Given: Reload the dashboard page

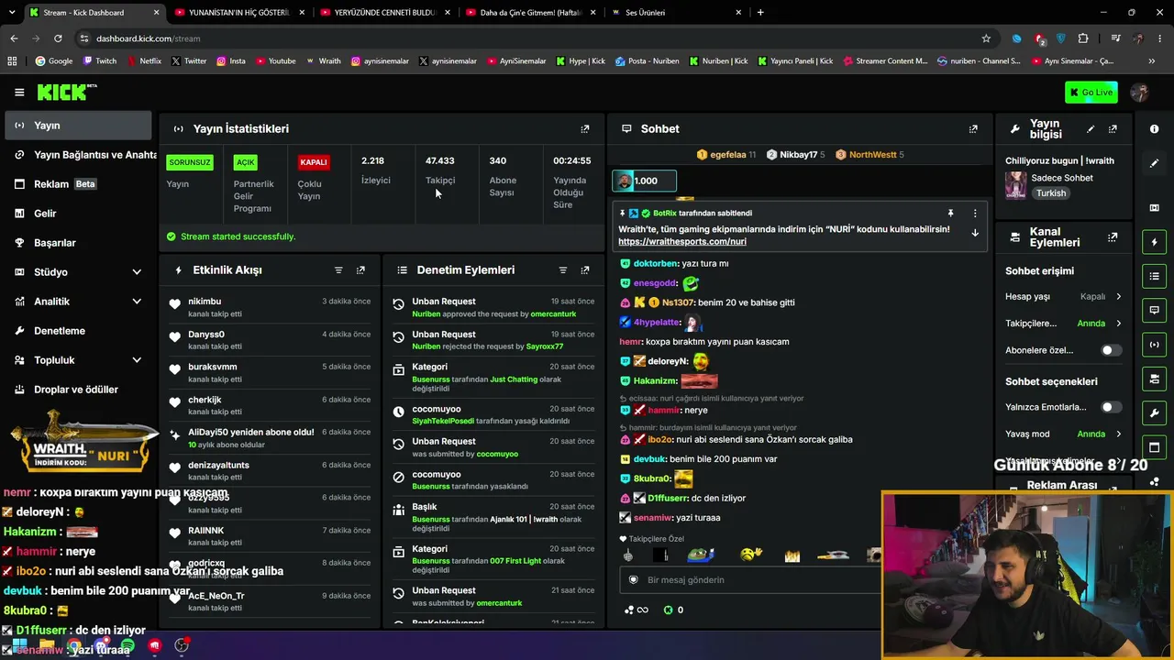Looking at the screenshot, I should [x=58, y=38].
